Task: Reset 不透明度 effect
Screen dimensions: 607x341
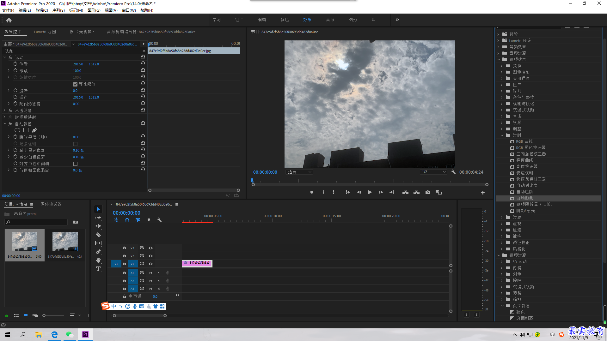Action: (x=143, y=110)
